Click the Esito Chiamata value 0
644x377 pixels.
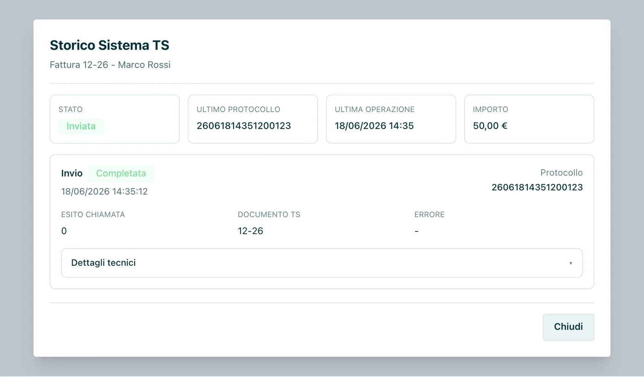64,231
